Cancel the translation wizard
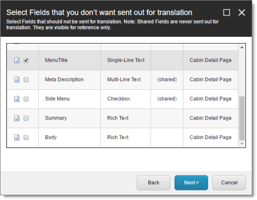257x200 pixels. (229, 183)
